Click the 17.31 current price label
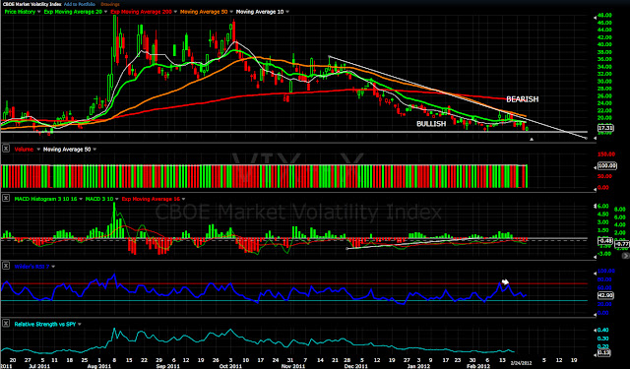This screenshot has height=369, width=630. [x=605, y=128]
